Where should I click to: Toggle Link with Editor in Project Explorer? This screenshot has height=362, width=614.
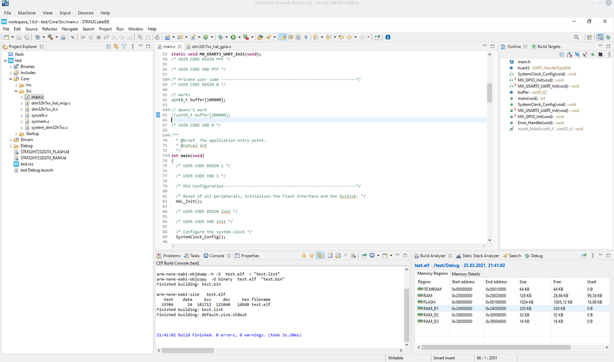point(116,46)
